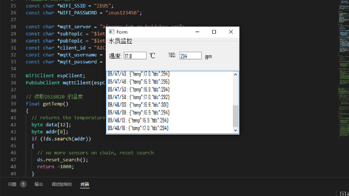This screenshot has height=196, width=349.
Task: Click getTemp() function name on line 39
Action: click(56, 104)
